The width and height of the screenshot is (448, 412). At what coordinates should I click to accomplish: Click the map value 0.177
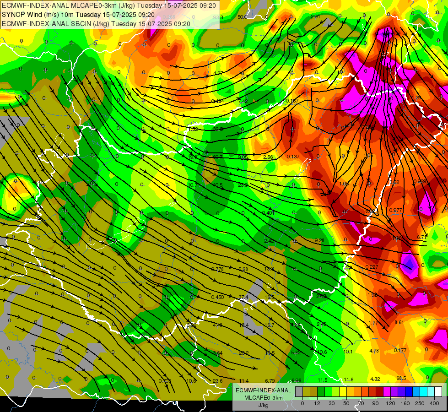click(x=400, y=350)
